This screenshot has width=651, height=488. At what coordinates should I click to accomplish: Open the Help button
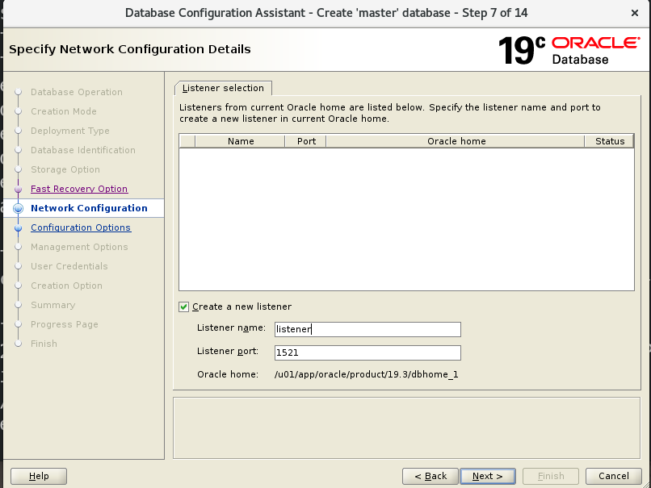(x=39, y=476)
